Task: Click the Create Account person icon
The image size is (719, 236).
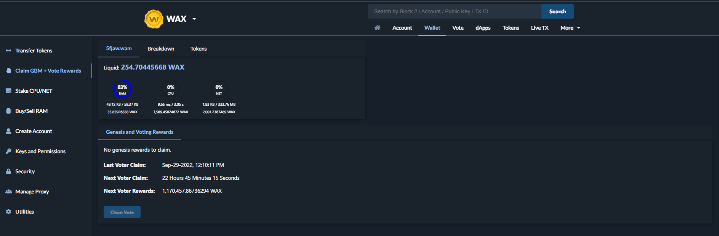Action: [8, 131]
